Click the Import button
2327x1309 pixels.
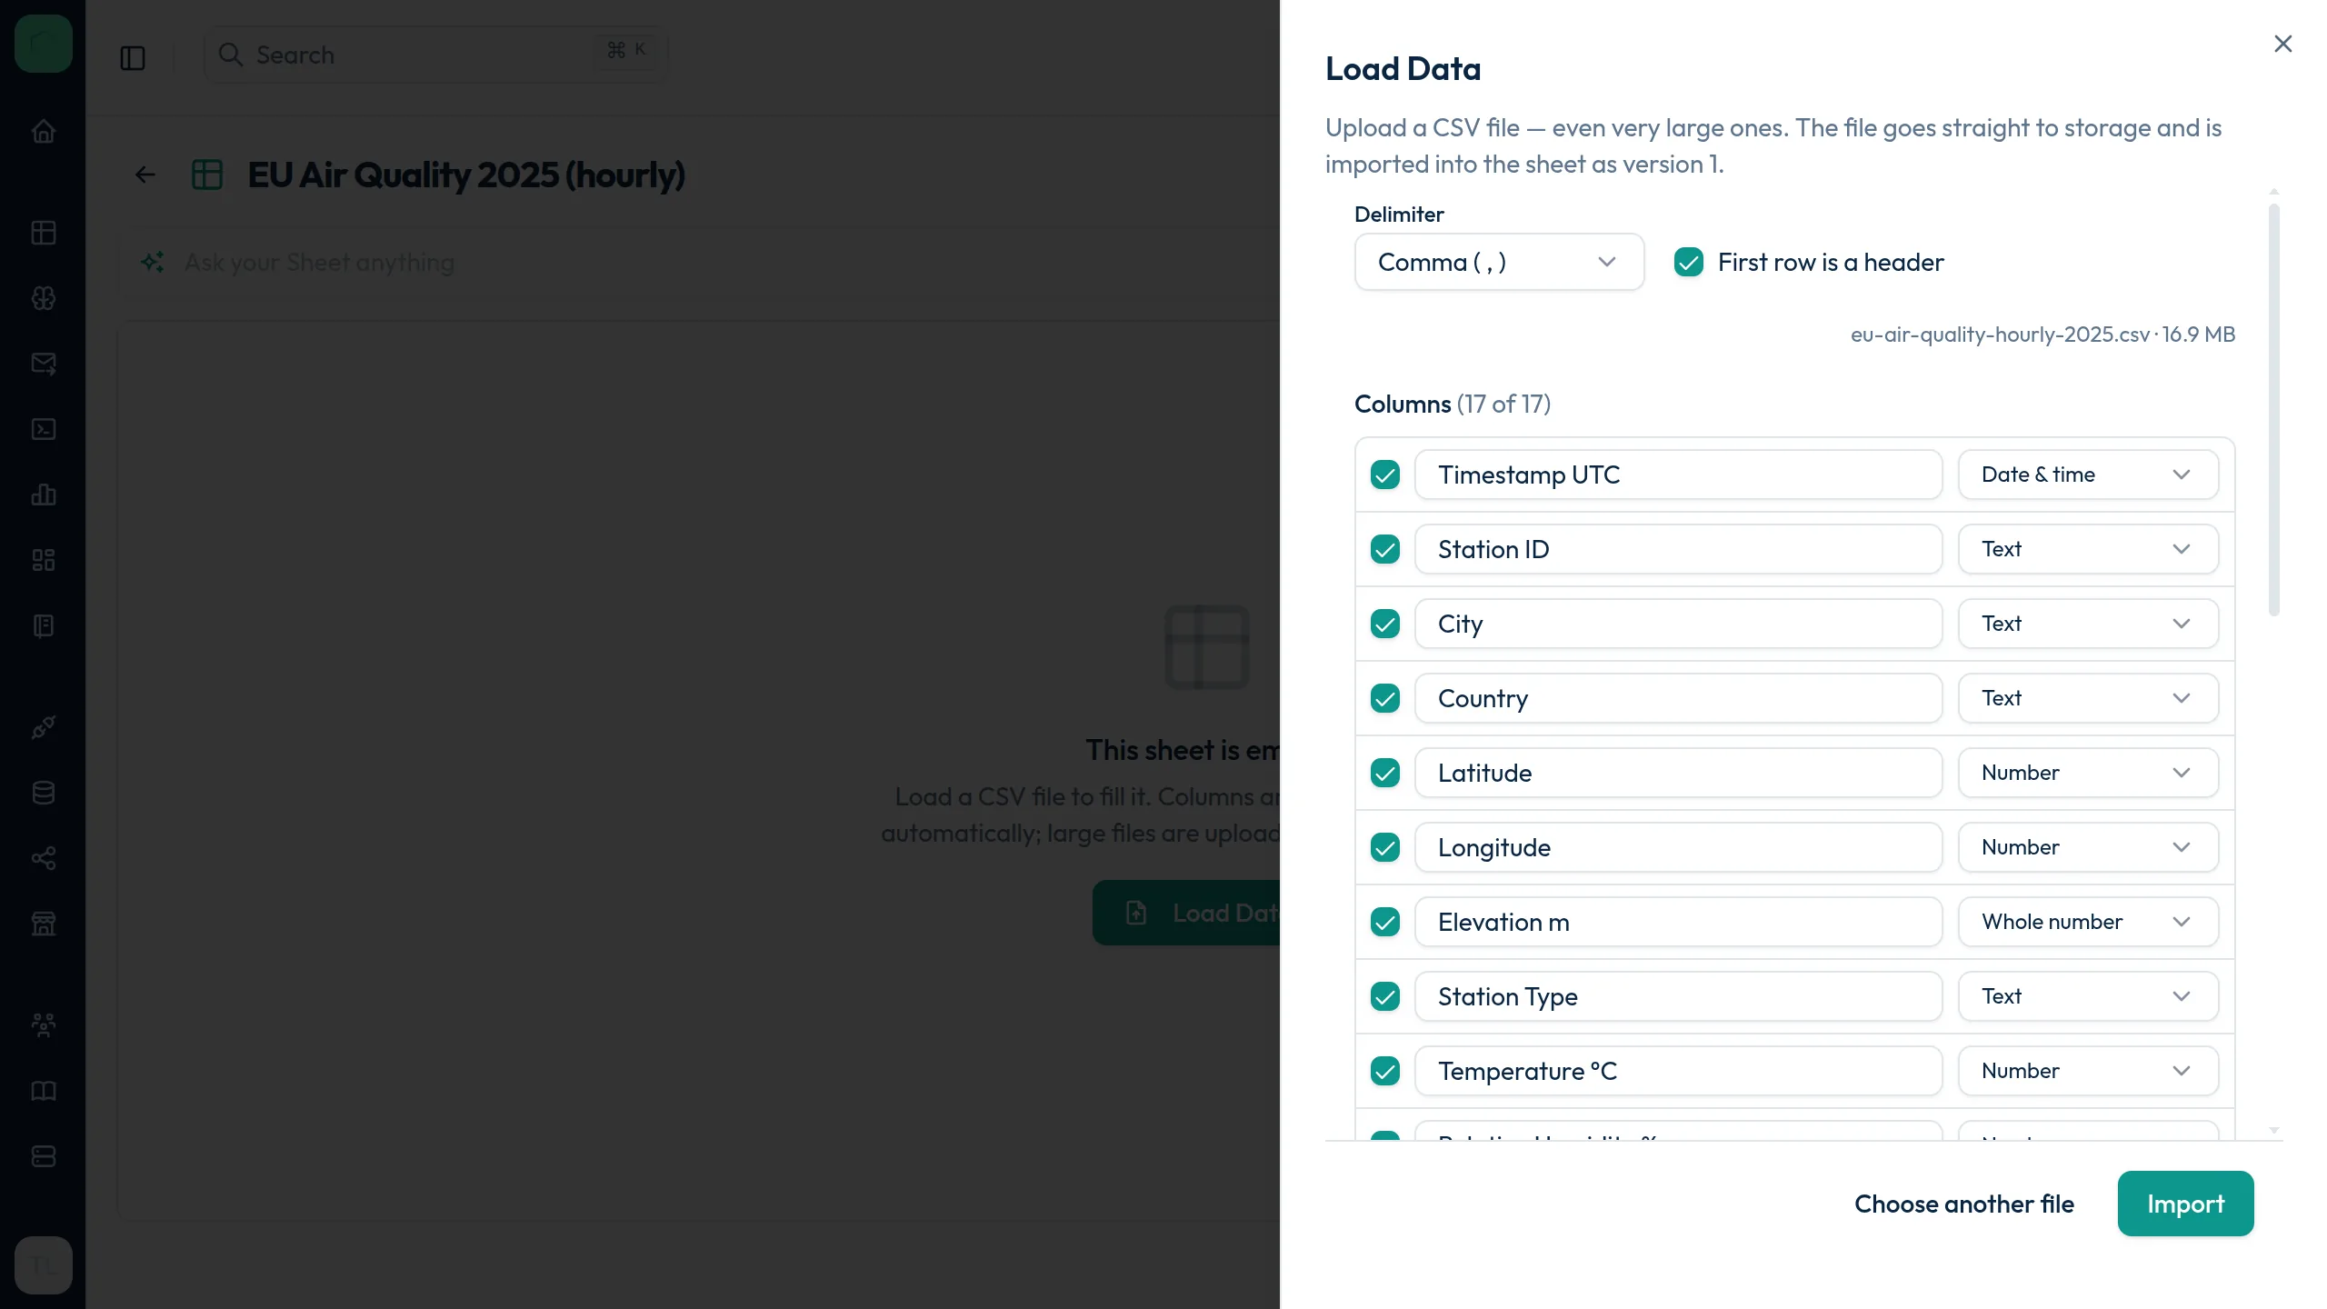click(x=2185, y=1204)
